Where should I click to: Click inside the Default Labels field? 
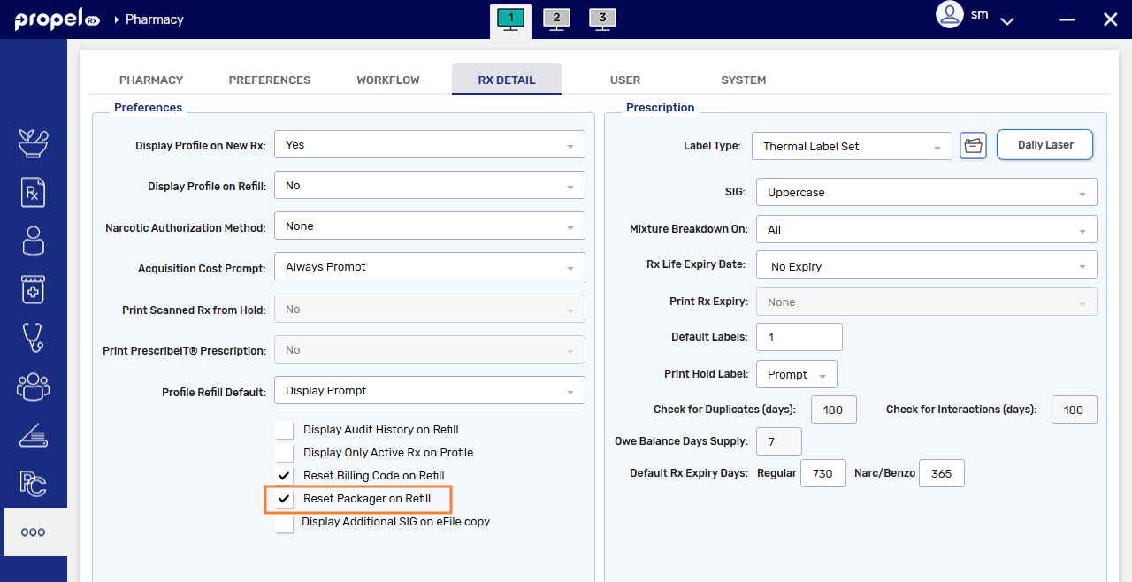click(799, 337)
